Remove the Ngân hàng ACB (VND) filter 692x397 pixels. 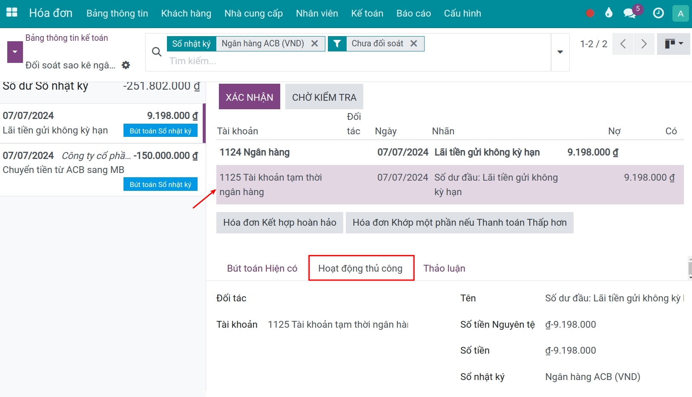tap(315, 43)
